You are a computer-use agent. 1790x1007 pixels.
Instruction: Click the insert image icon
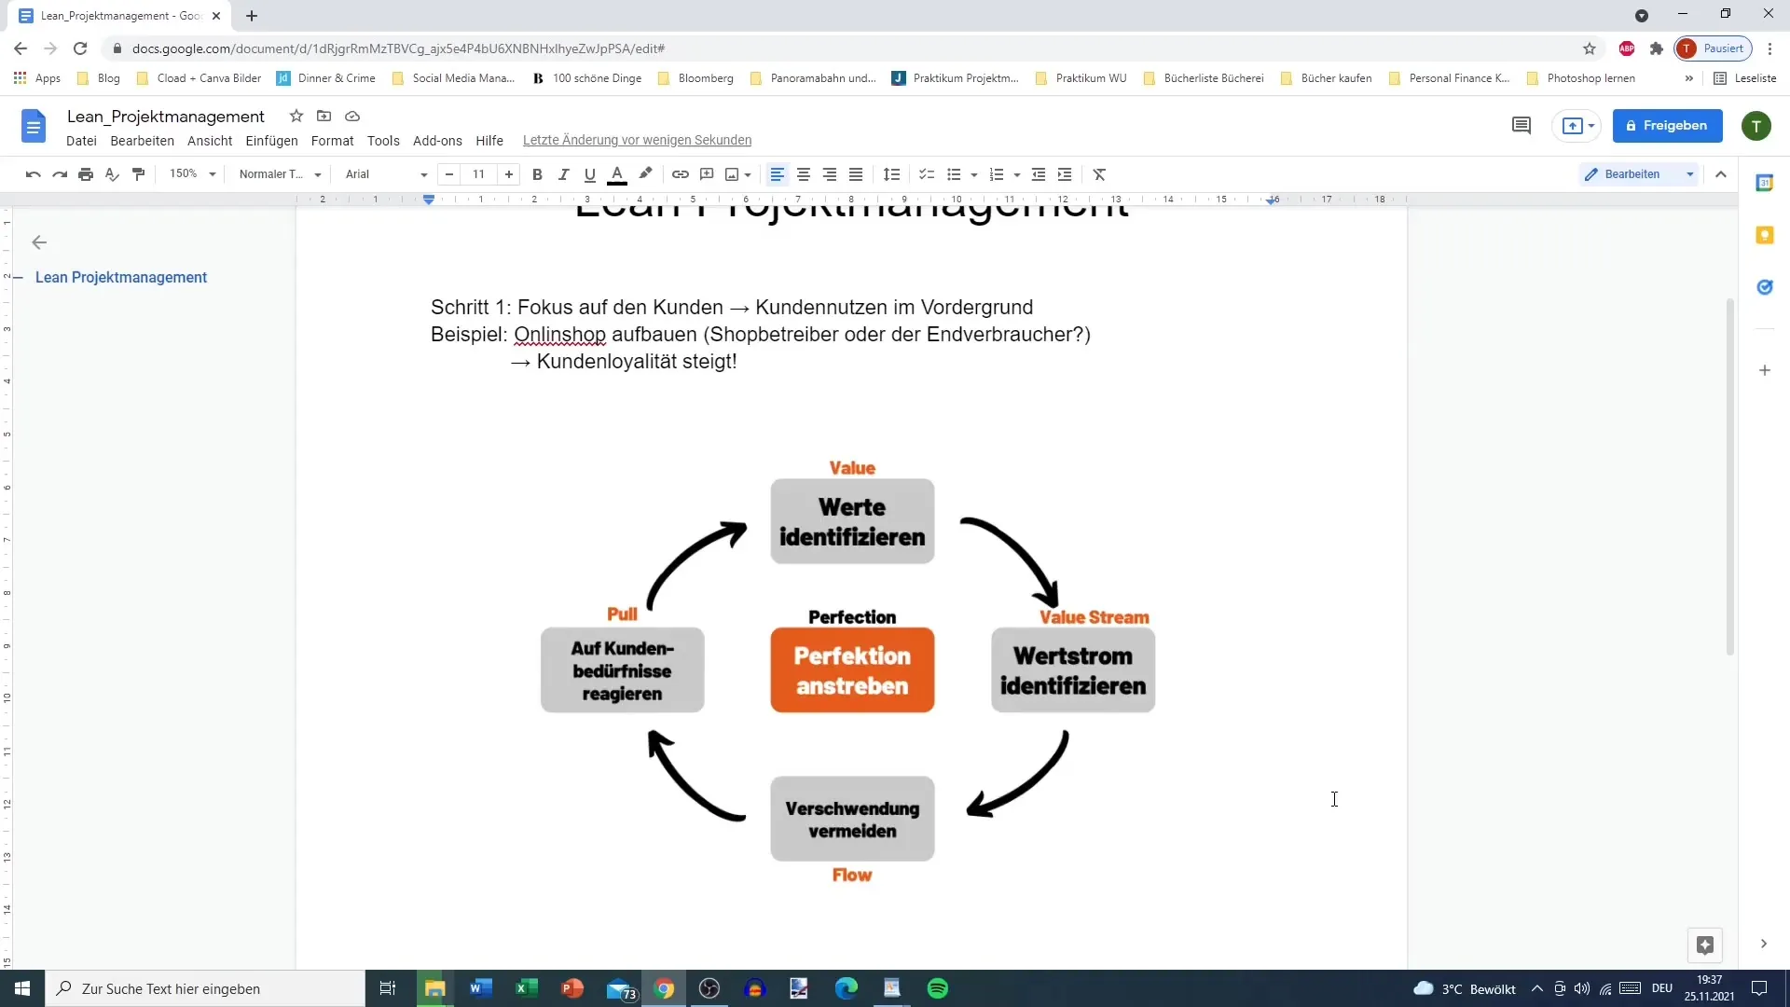point(732,173)
